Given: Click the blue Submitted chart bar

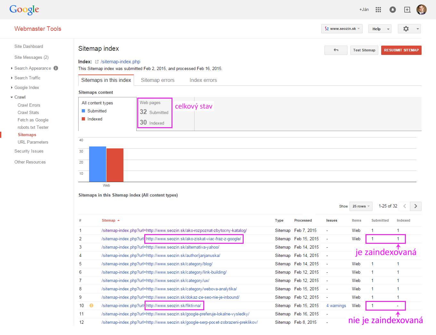Looking at the screenshot, I should 97,164.
